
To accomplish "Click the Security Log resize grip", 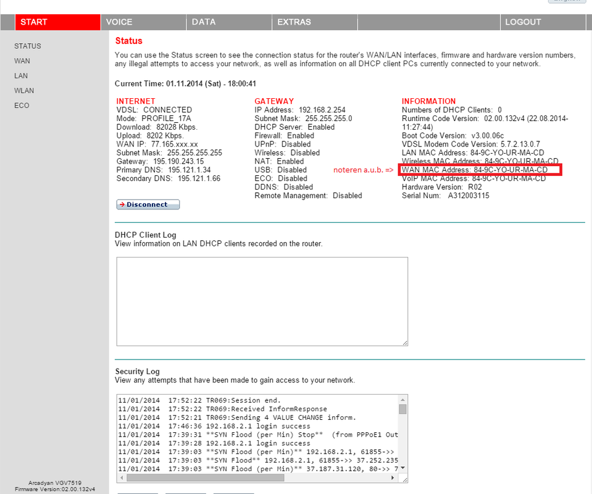I will click(x=405, y=480).
